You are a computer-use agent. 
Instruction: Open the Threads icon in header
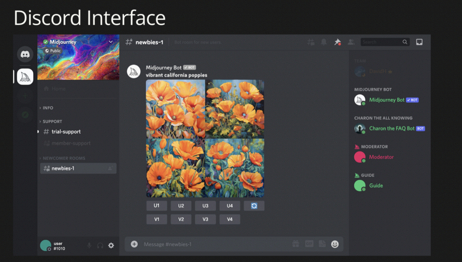(x=310, y=42)
